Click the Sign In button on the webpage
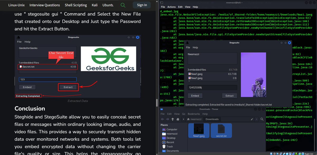 pos(142,5)
